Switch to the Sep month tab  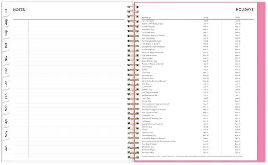click(x=6, y=33)
